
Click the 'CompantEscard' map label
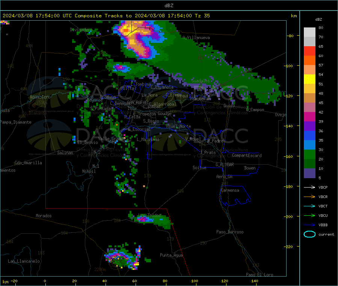click(247, 155)
